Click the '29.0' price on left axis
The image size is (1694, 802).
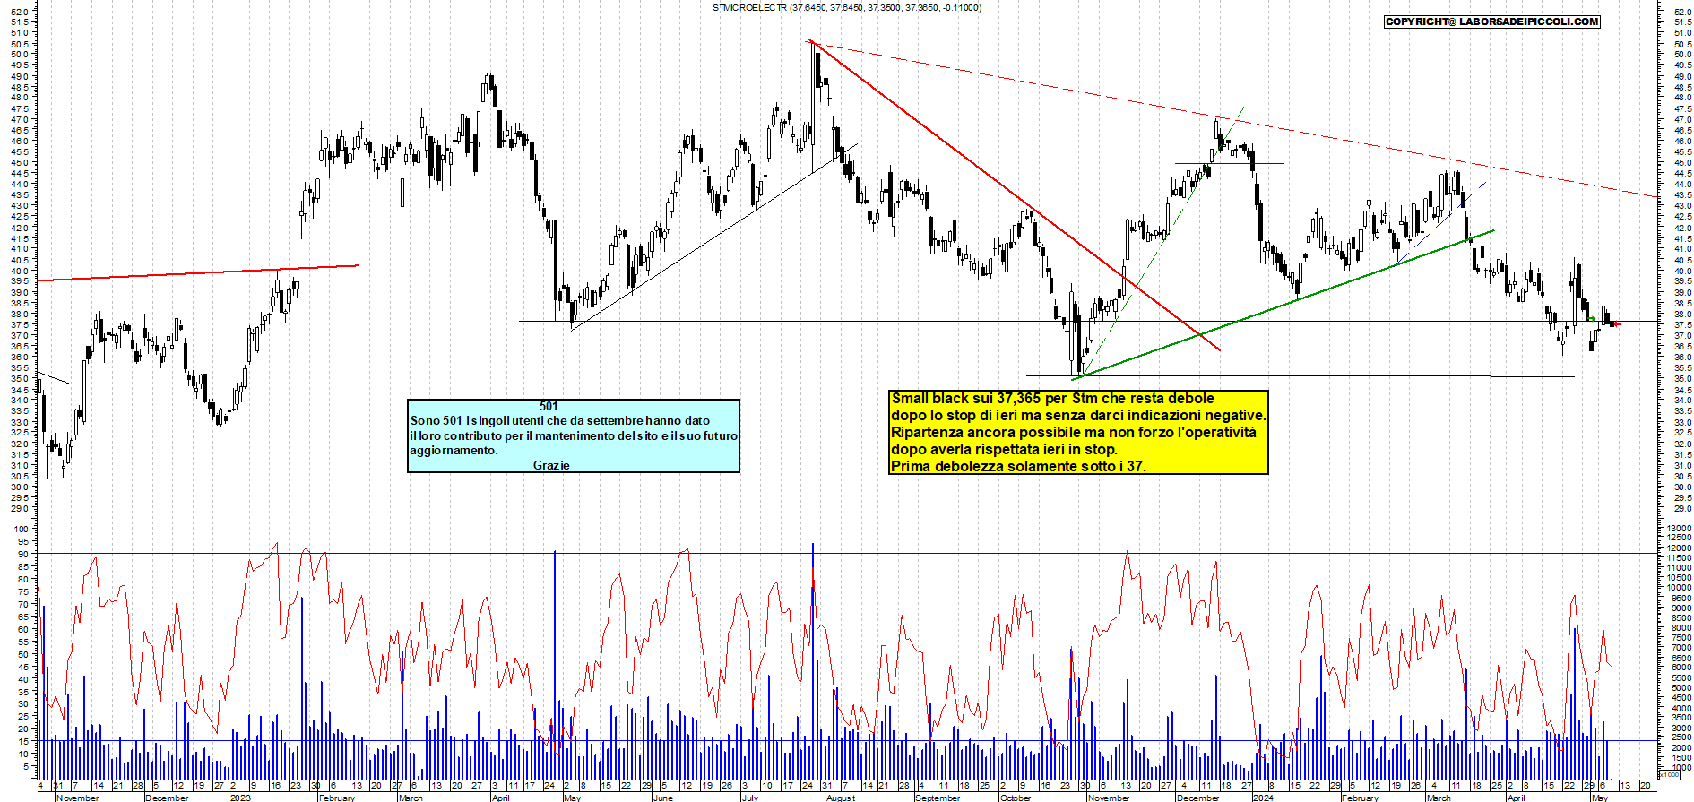tap(22, 509)
